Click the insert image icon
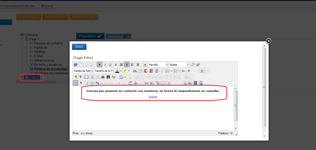 coord(152,83)
